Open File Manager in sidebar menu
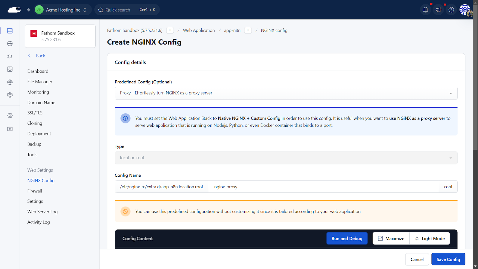Viewport: 478px width, 269px height. [40, 82]
